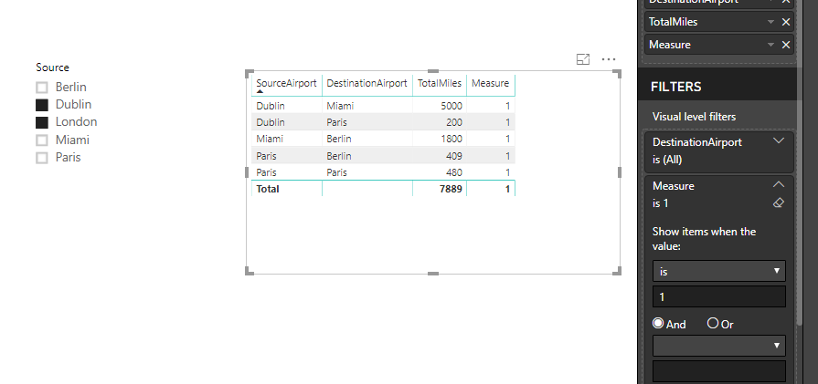Expand the DestinationAirport filter card

pos(779,140)
